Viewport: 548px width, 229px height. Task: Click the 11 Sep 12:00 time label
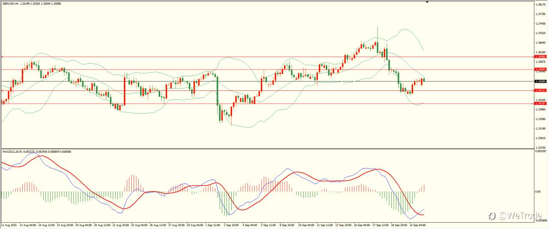(x=324, y=224)
